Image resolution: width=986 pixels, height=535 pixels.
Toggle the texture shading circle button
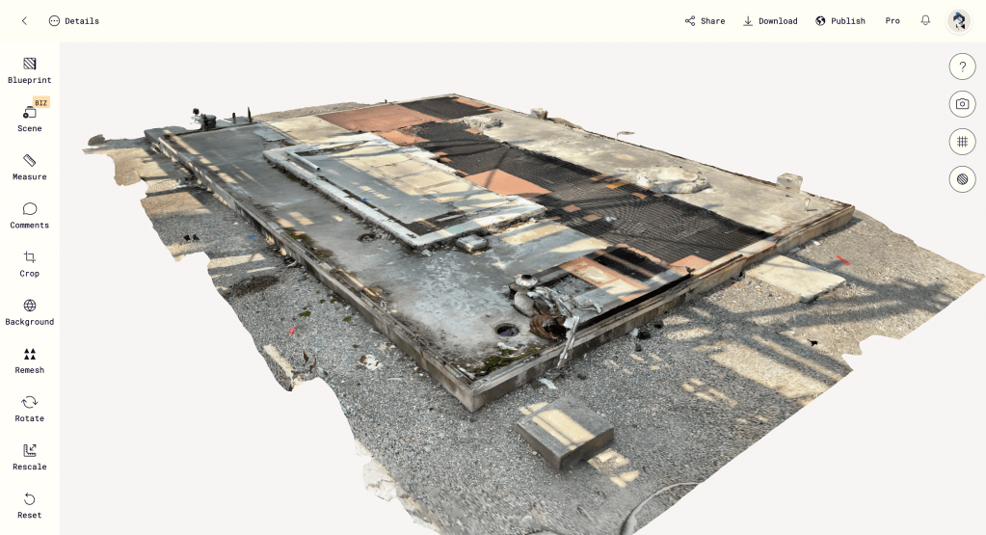point(962,179)
